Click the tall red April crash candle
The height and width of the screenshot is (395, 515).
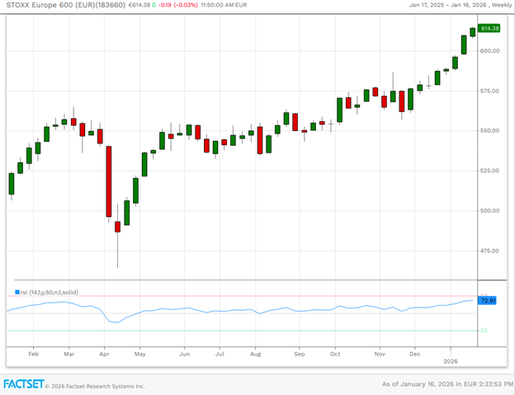(108, 181)
